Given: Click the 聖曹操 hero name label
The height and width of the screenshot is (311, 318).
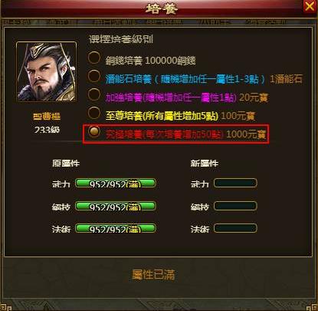Looking at the screenshot, I should 47,117.
